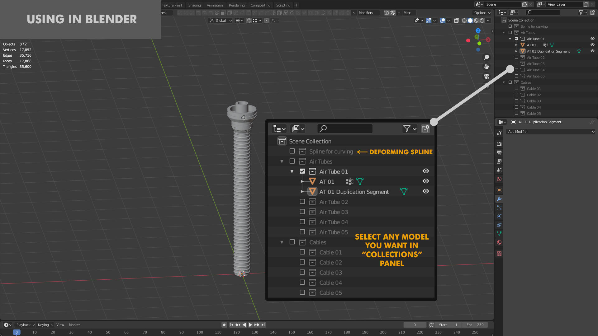Open the World properties tab

pyautogui.click(x=499, y=179)
